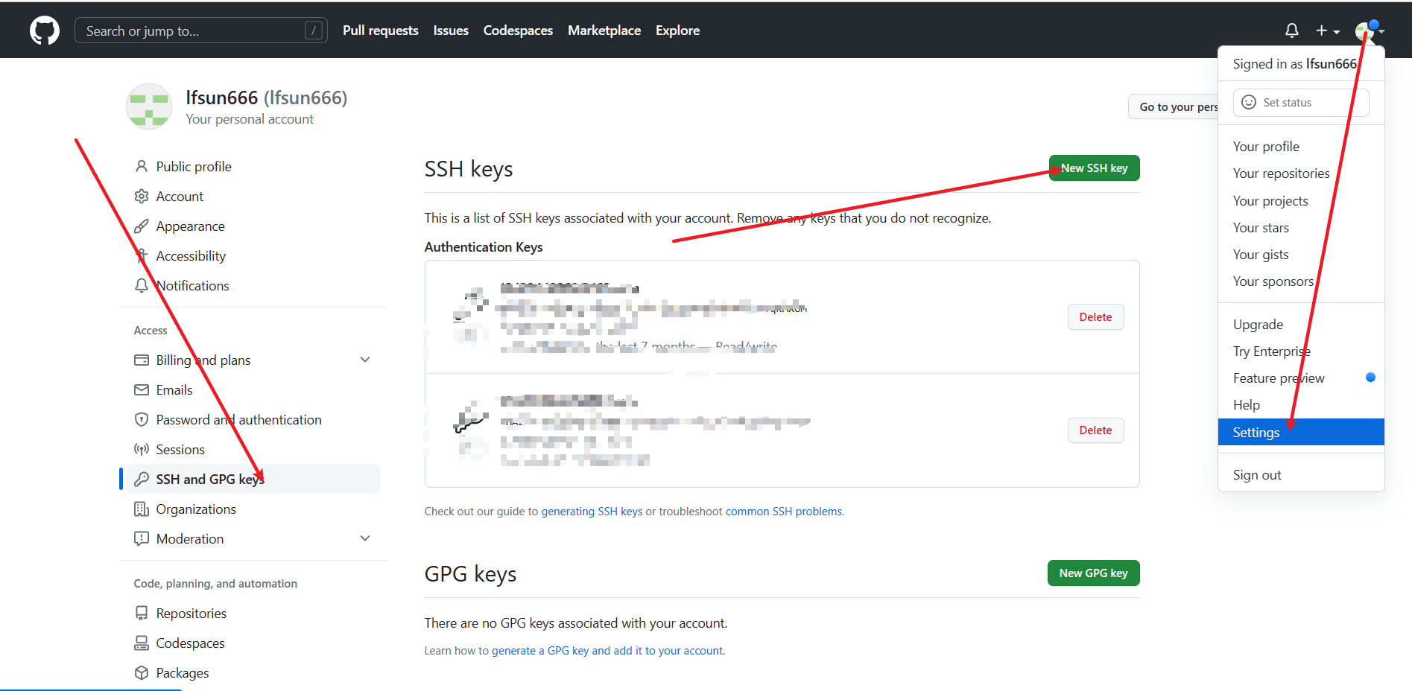Click the GitHub logo icon
1412x691 pixels.
[44, 30]
